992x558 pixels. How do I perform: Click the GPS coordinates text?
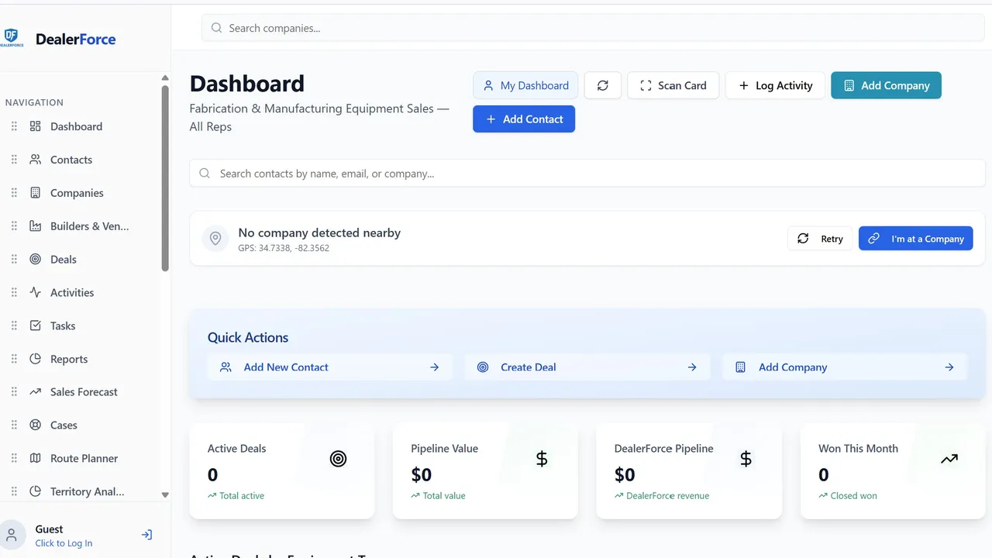tap(284, 248)
